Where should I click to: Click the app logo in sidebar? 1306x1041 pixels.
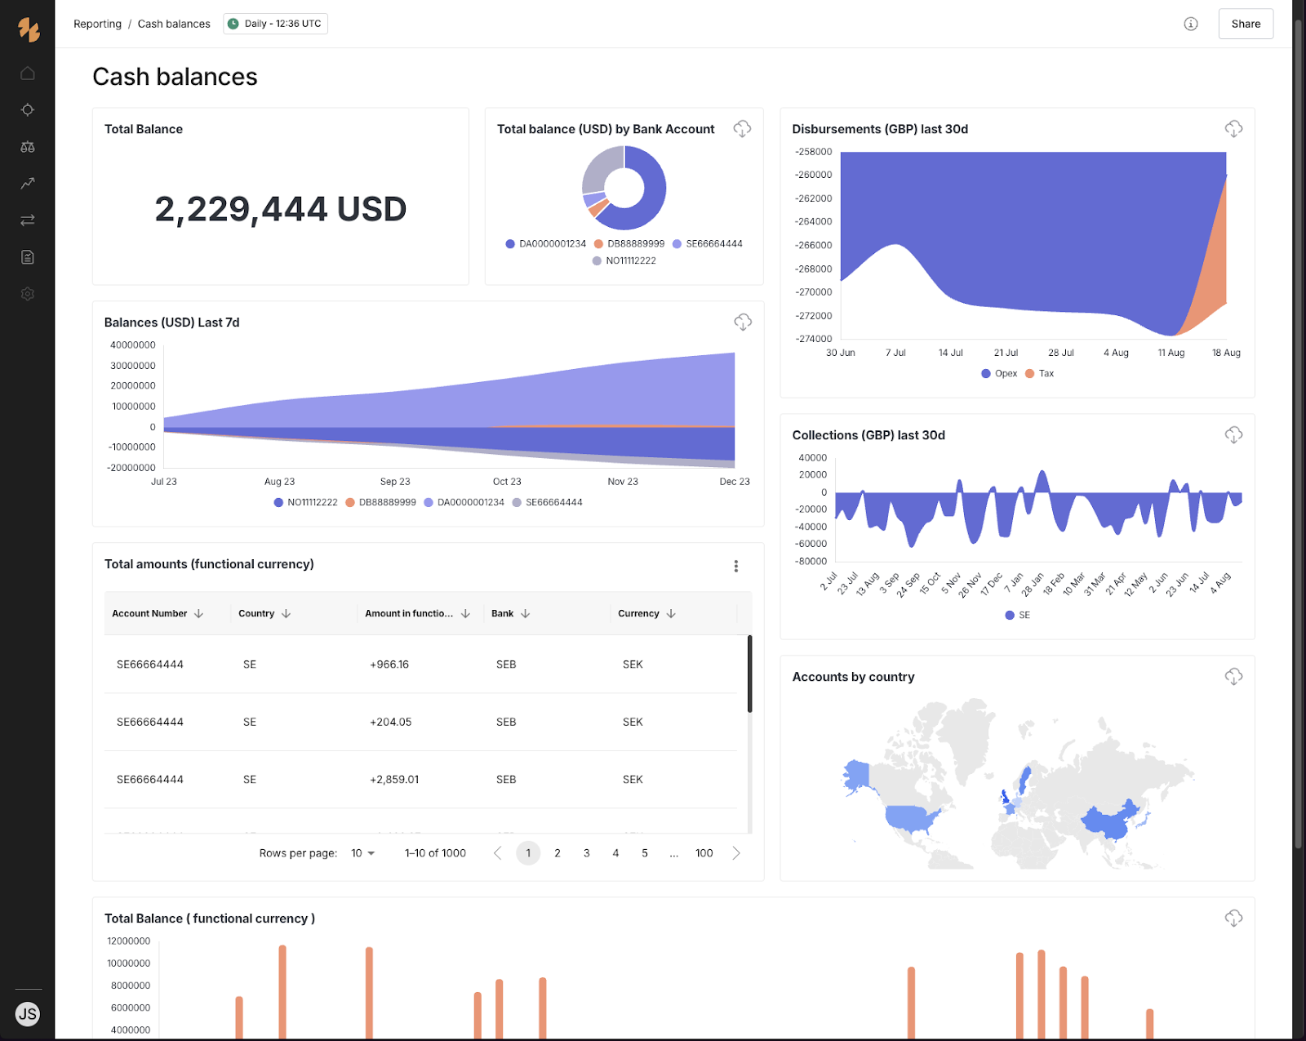29,30
